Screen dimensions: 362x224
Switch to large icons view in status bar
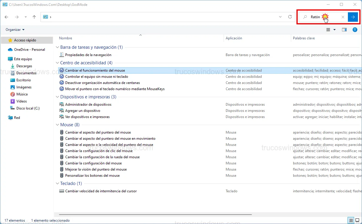(x=357, y=220)
